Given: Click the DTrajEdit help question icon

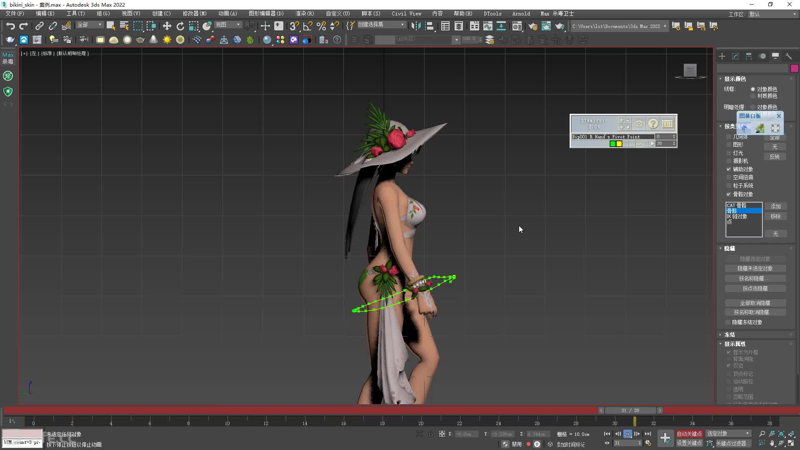Looking at the screenshot, I should (x=653, y=124).
